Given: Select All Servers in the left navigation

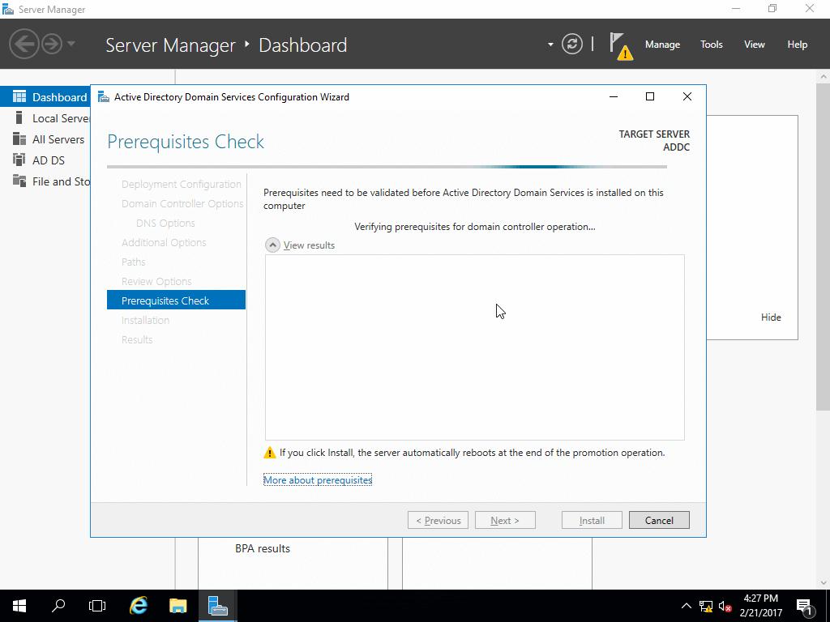Looking at the screenshot, I should pos(45,139).
